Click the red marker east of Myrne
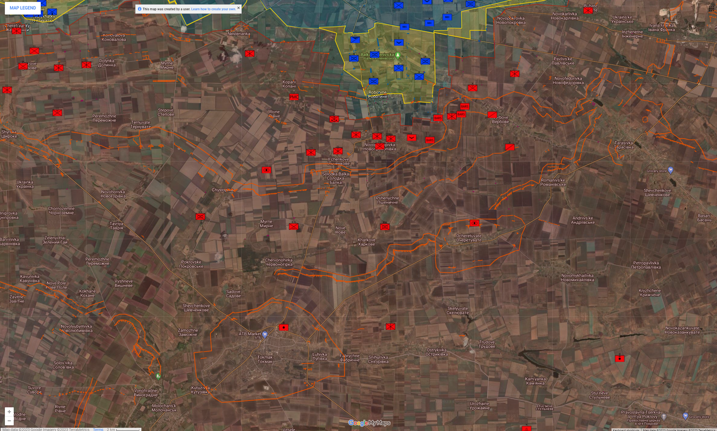717x431 pixels. (x=293, y=227)
